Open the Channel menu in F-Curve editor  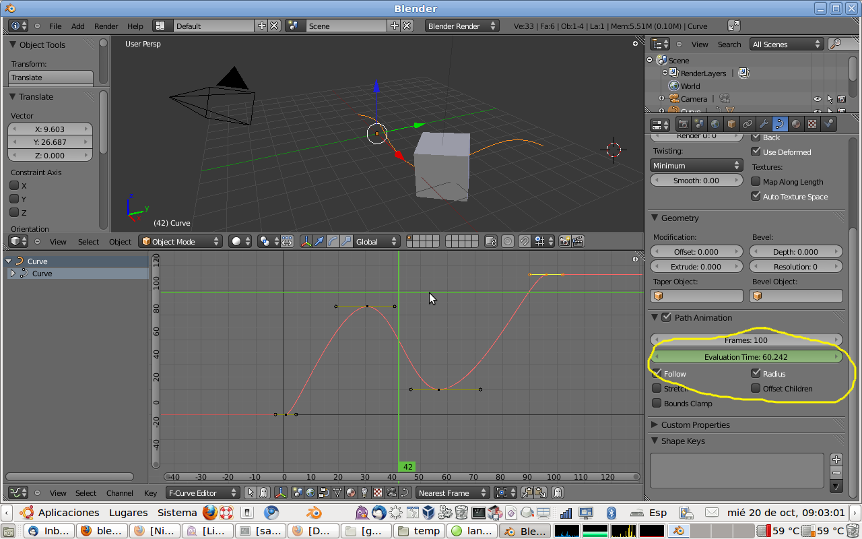coord(120,493)
